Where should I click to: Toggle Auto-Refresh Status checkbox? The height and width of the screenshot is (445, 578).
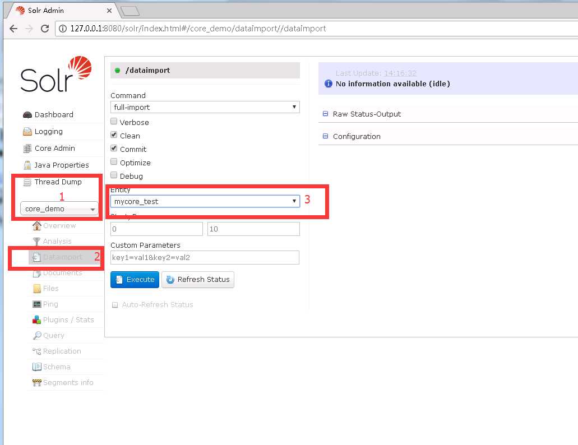click(x=115, y=305)
